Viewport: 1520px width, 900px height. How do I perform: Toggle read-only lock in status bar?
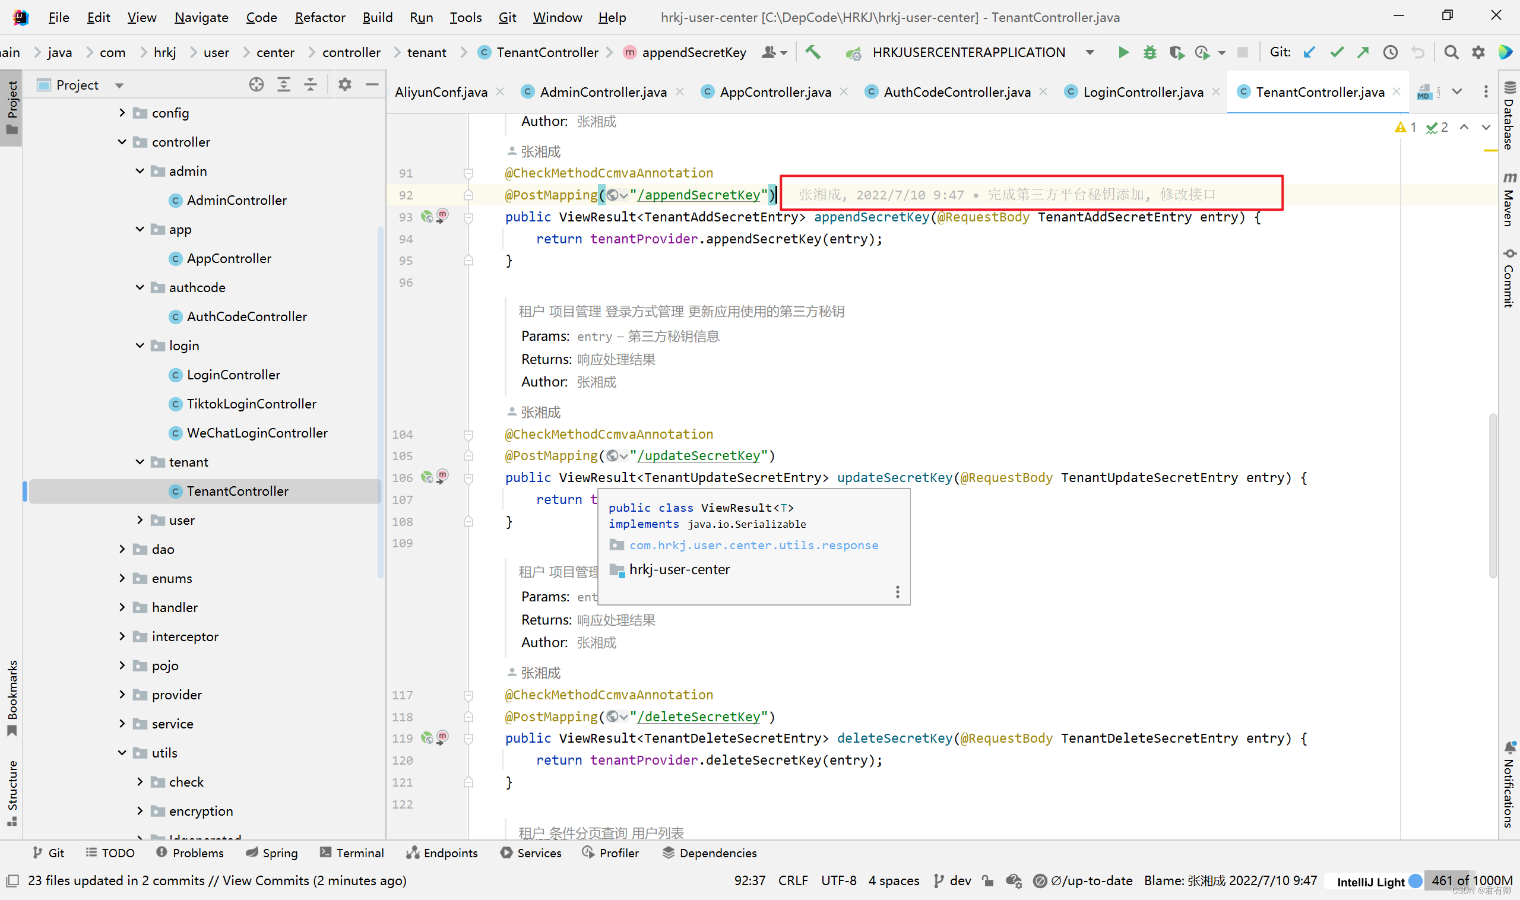(x=987, y=880)
